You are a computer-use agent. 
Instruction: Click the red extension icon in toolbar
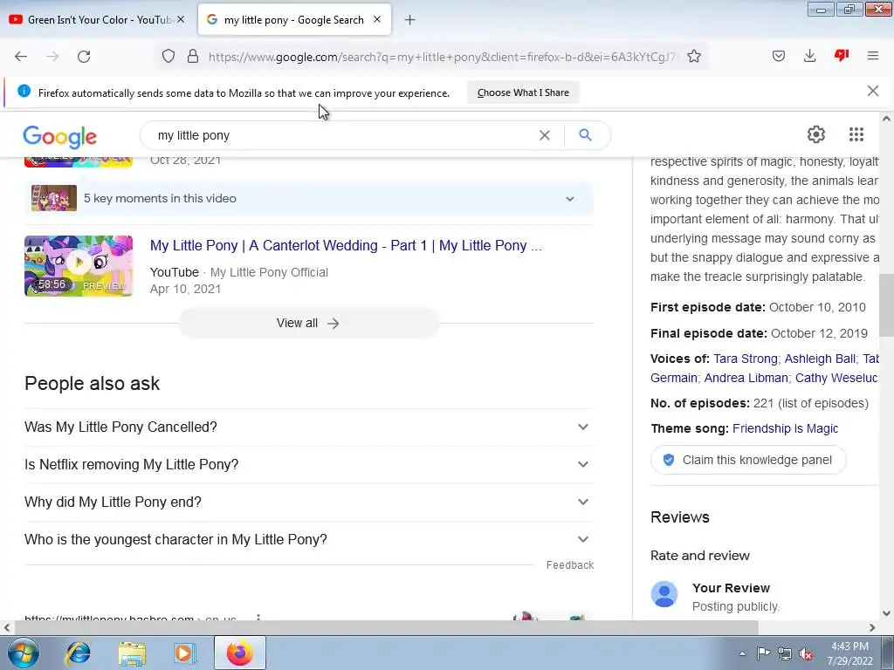point(842,55)
